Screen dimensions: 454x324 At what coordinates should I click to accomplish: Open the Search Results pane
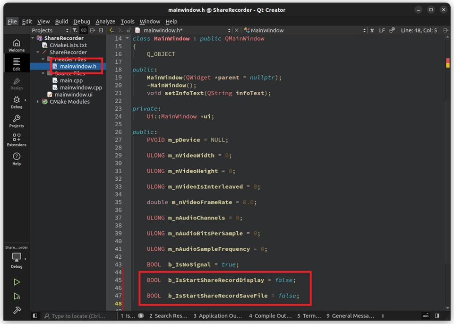point(168,315)
